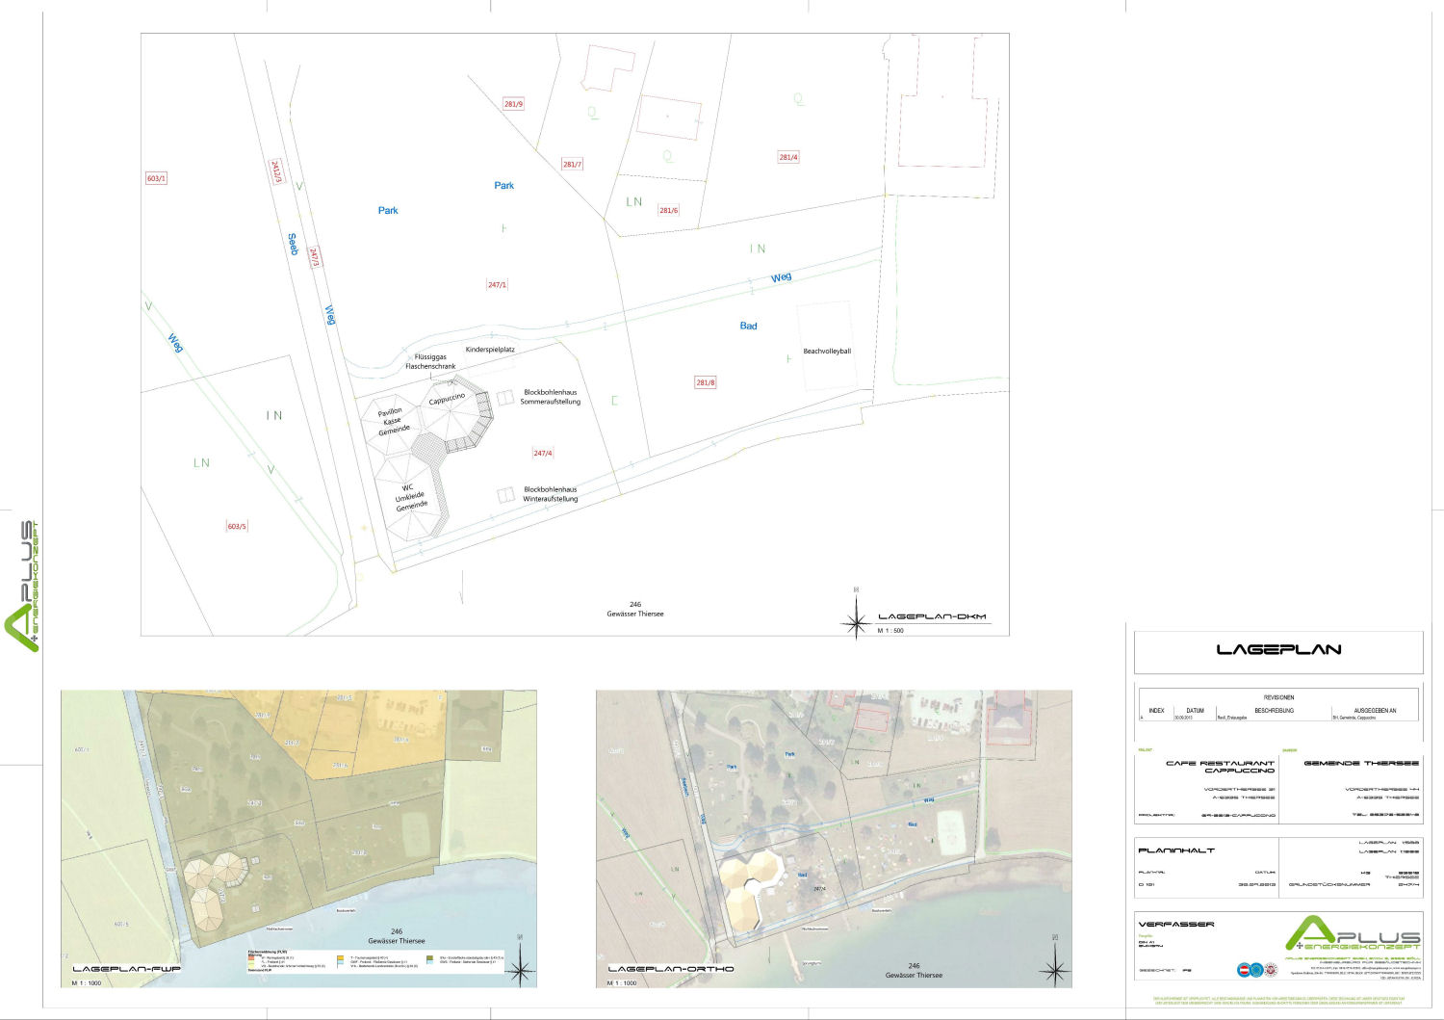Click the 'GRUNDSTÜCKENUMMER' field label
Image resolution: width=1444 pixels, height=1020 pixels.
click(x=1329, y=884)
